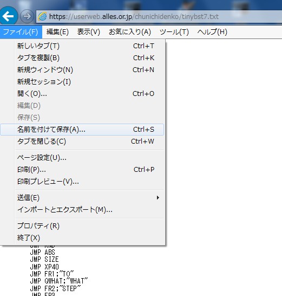The image size is (282, 296).
Task: Choose タブを複製(B) menu entry
Action: [x=83, y=58]
